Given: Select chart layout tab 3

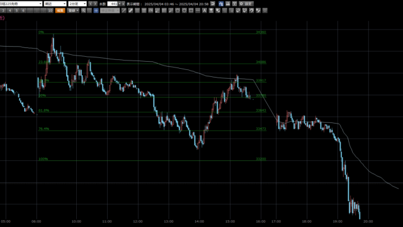Looking at the screenshot, I should click(x=3, y=11).
